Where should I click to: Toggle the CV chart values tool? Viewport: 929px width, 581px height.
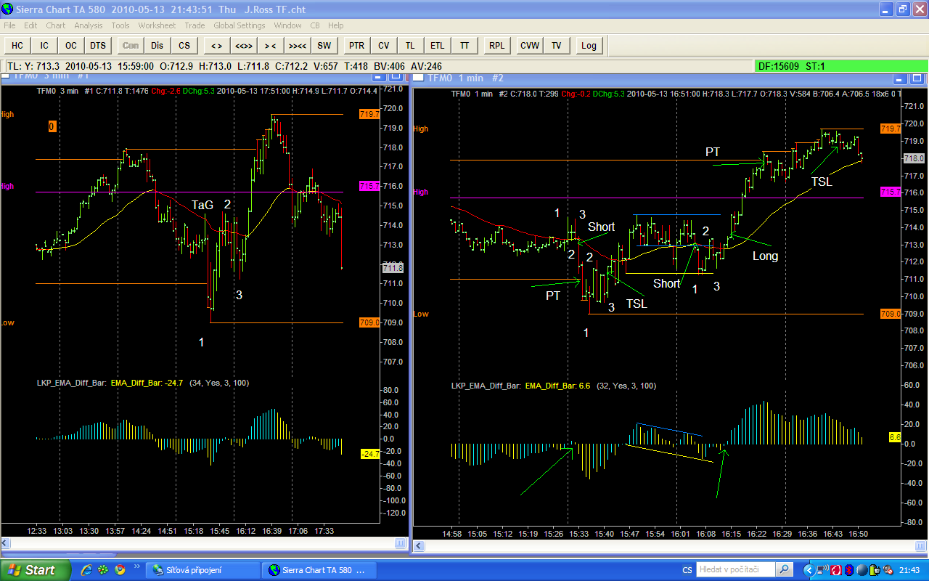[383, 46]
